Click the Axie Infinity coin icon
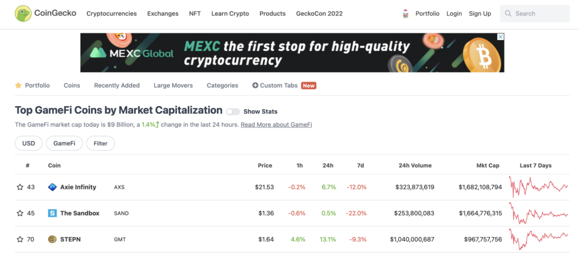579x253 pixels. click(52, 187)
